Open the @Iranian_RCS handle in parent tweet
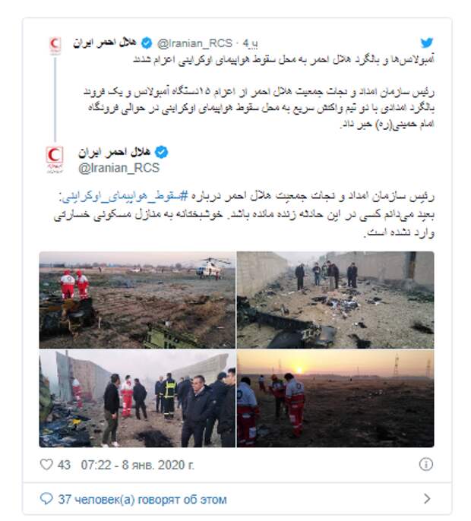 (x=194, y=43)
